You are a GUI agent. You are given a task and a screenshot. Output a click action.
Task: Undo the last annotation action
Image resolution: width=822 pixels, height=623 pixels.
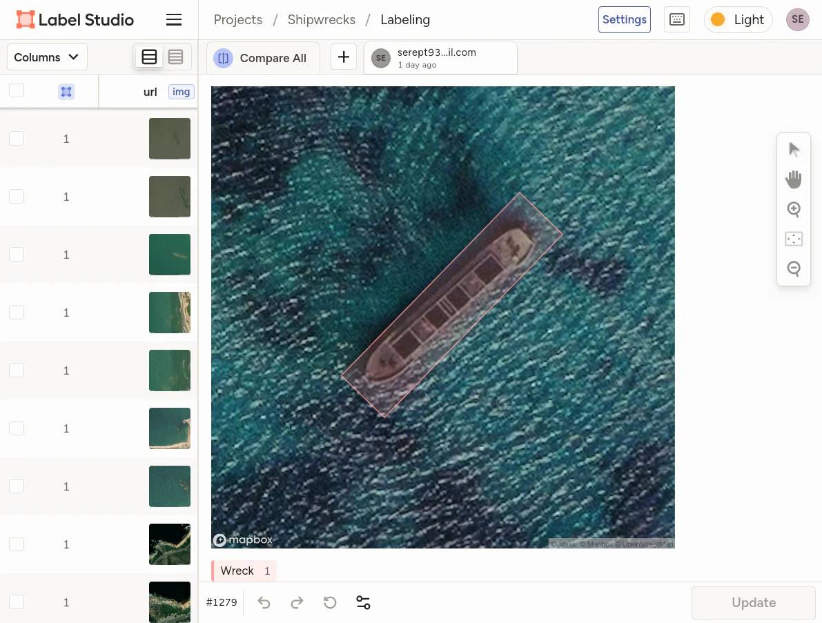coord(264,602)
